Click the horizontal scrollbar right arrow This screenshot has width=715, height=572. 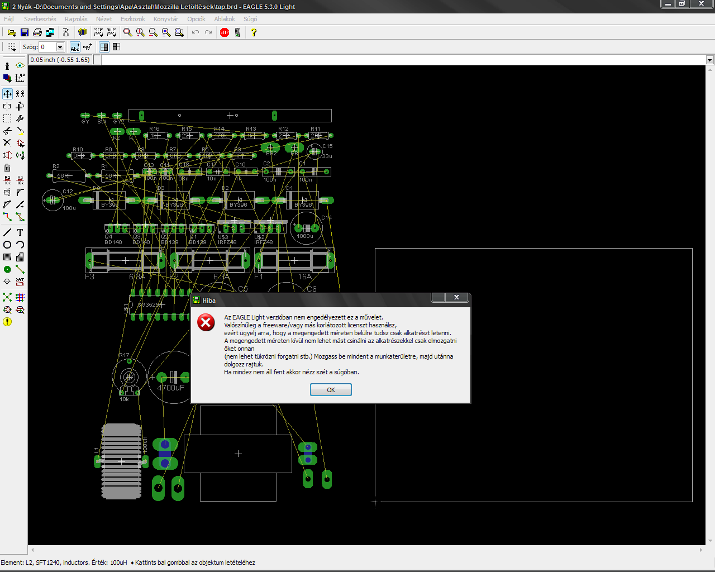[701, 550]
